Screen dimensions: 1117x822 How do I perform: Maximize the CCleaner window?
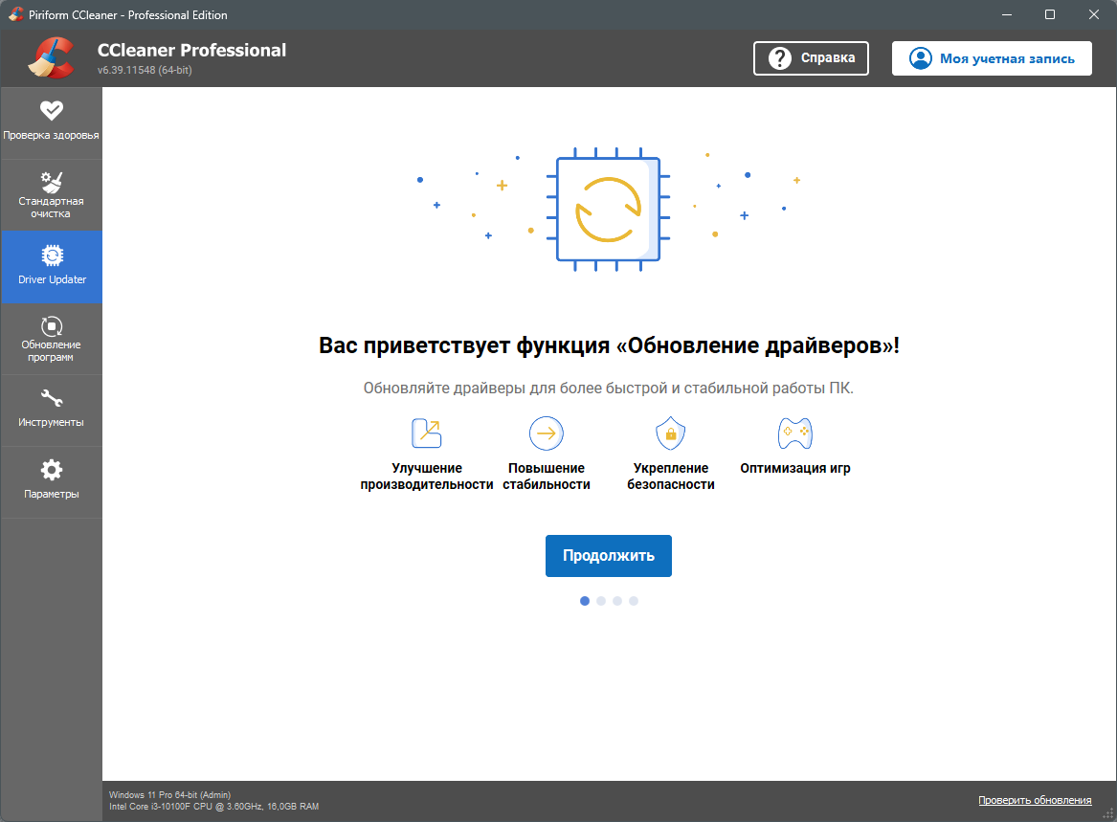click(x=1050, y=14)
